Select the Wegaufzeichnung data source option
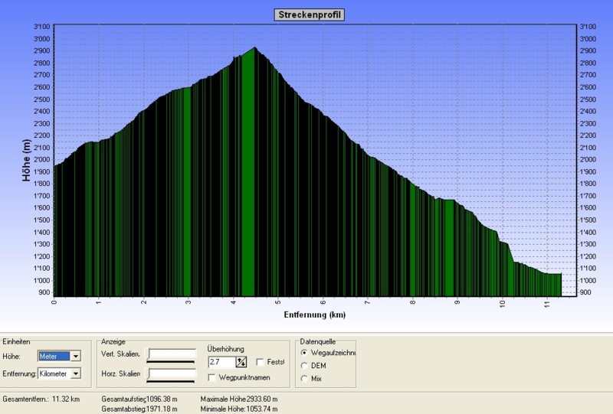Screen dimensions: 613x414 point(306,353)
